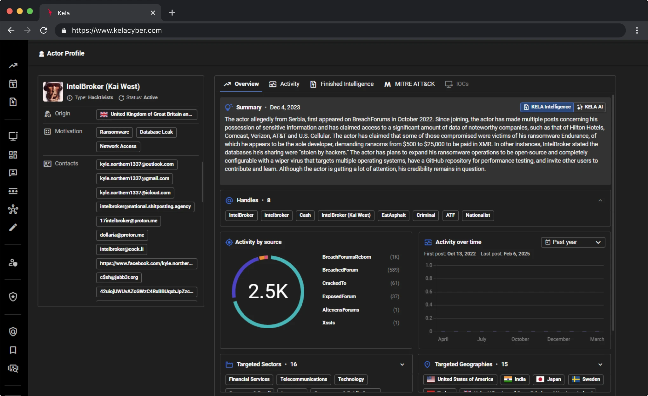Click the Motivation grid icon
Viewport: 648px width, 396px height.
point(47,131)
